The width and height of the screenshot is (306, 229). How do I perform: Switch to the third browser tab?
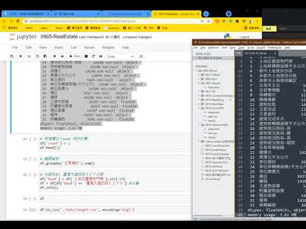pyautogui.click(x=126, y=14)
